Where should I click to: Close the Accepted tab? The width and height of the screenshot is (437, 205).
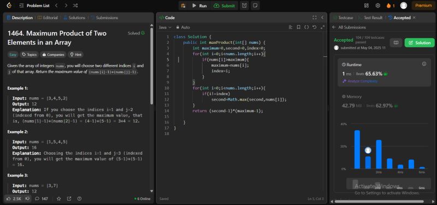click(x=414, y=17)
